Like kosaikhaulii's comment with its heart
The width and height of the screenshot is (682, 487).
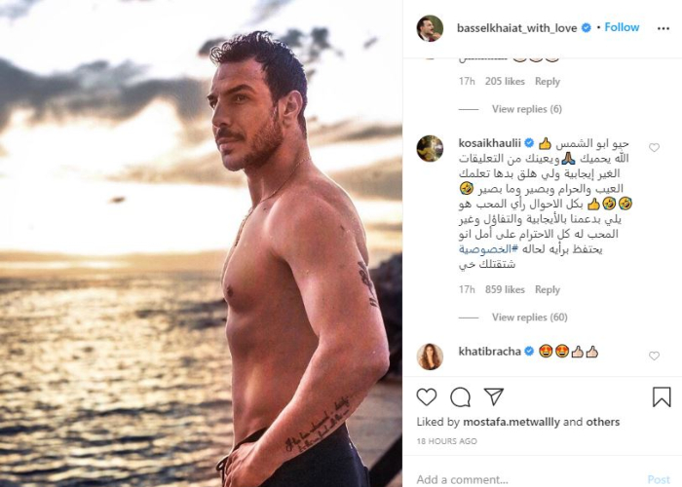654,148
